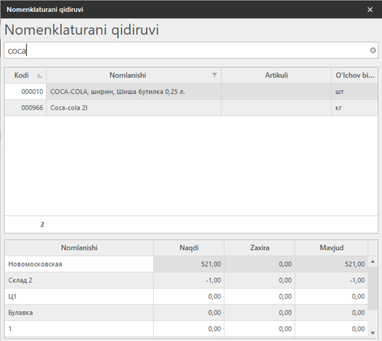Click the record count '2' in the footer
The image size is (382, 341).
[x=42, y=225]
